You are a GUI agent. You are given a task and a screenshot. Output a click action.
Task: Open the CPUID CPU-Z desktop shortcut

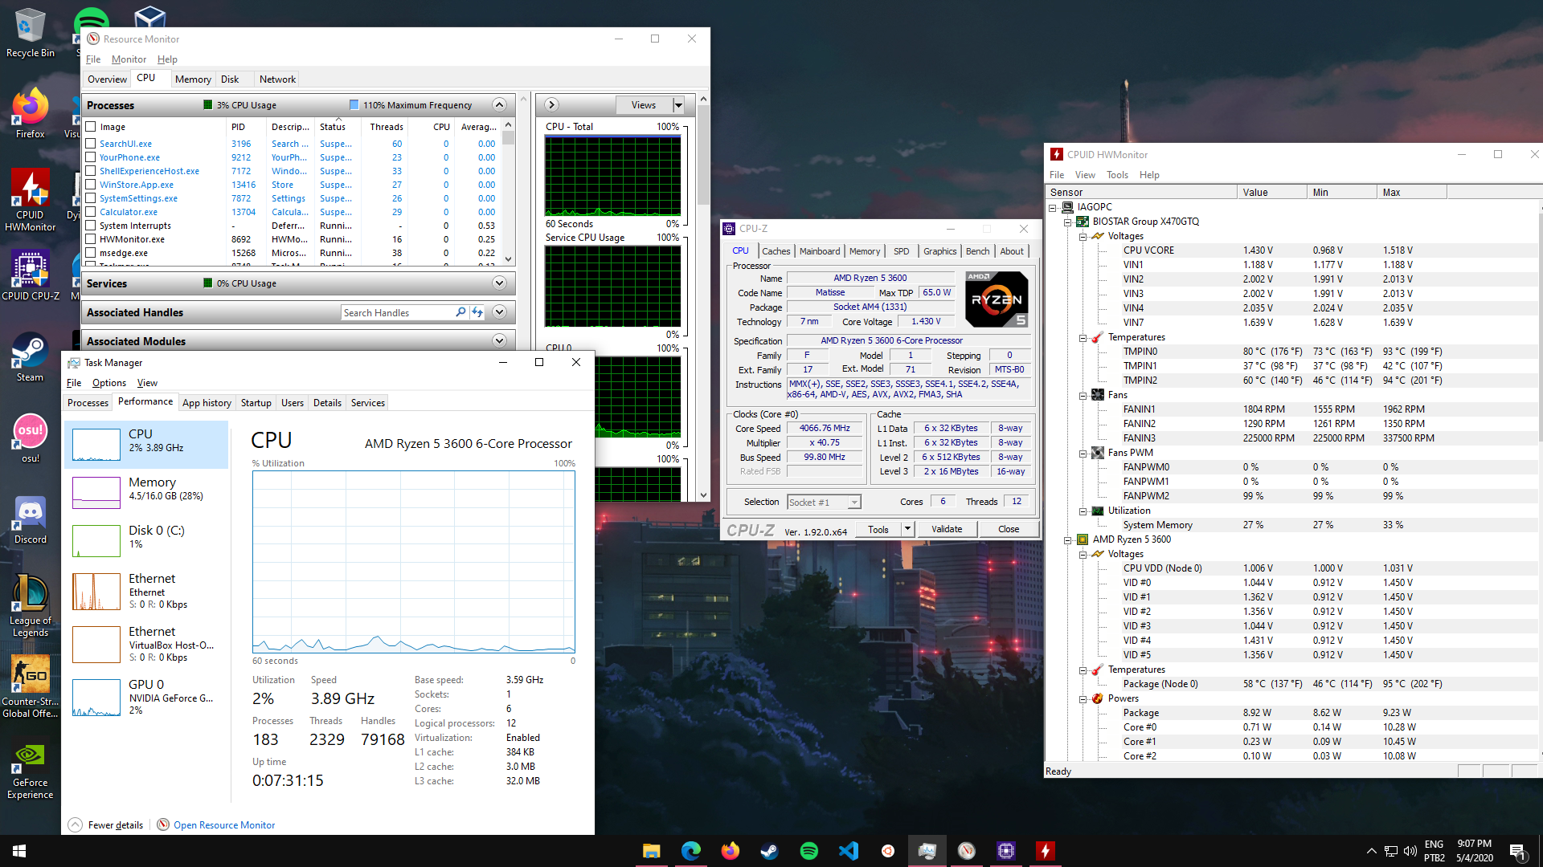pyautogui.click(x=30, y=275)
